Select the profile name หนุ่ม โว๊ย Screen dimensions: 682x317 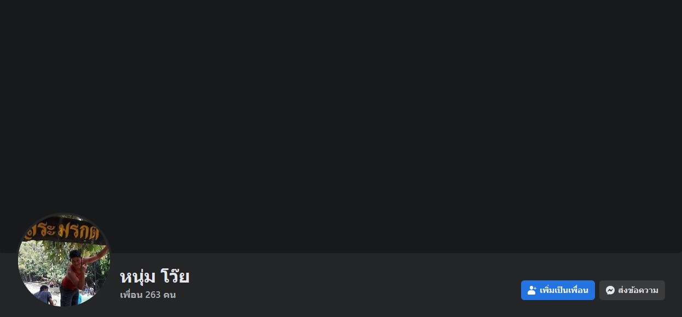click(x=155, y=276)
